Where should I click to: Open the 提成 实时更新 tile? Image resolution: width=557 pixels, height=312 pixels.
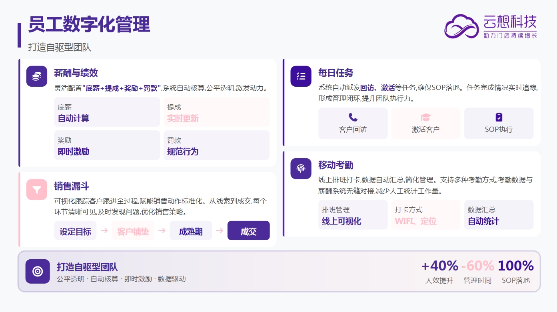pos(216,112)
